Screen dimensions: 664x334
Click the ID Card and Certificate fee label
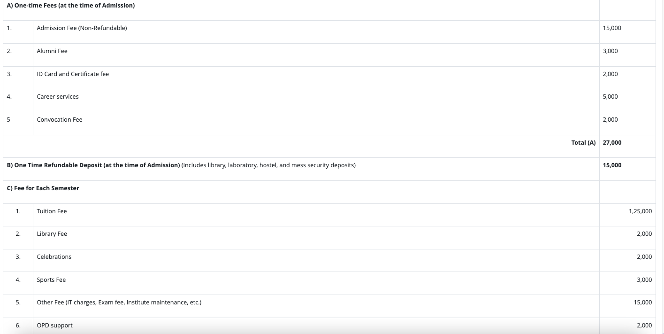pos(73,74)
